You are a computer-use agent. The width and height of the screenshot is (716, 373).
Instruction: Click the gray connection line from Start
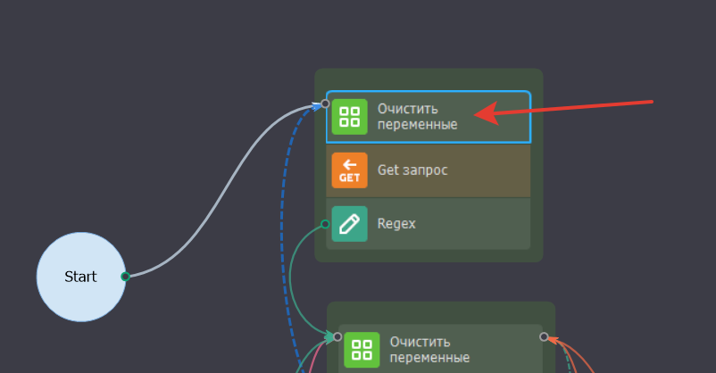pos(224,194)
